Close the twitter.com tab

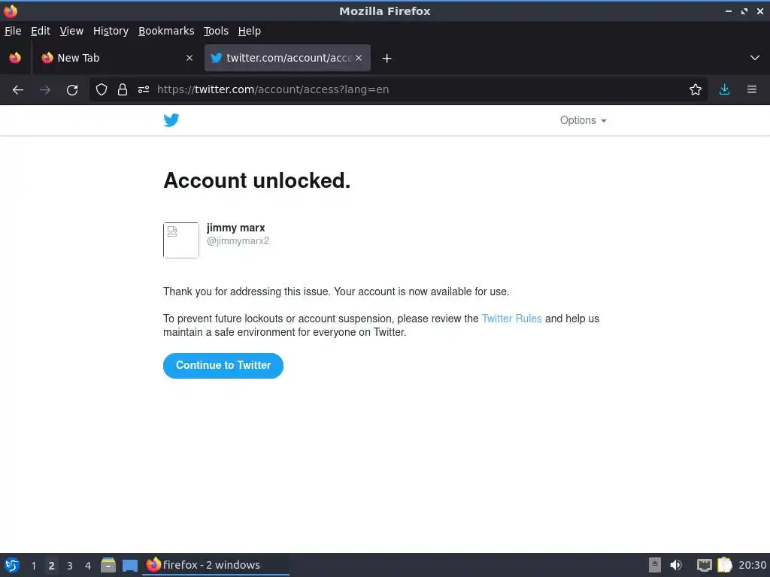click(359, 58)
